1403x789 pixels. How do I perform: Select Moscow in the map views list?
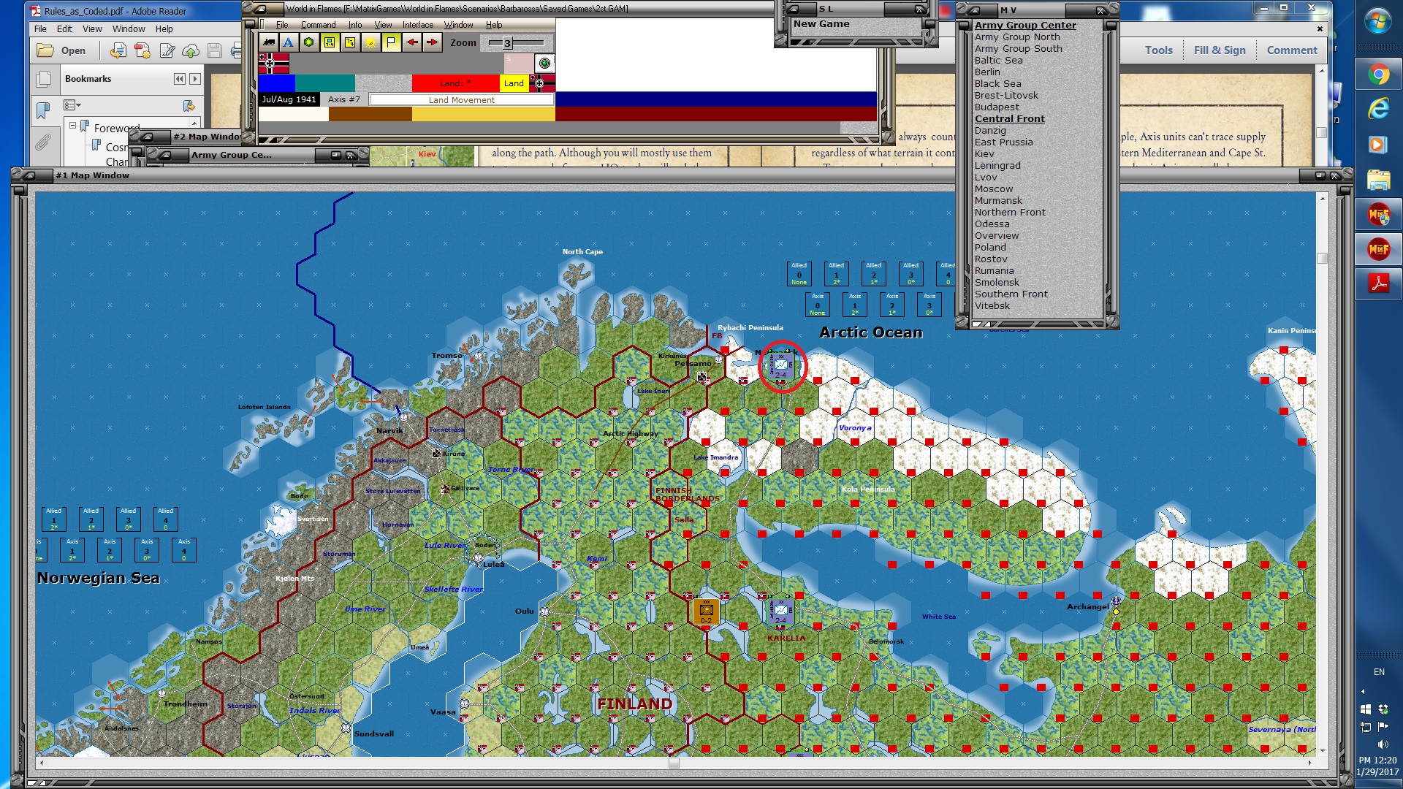click(x=994, y=188)
